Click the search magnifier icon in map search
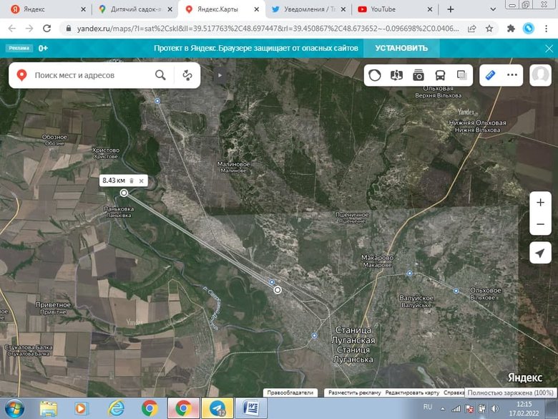558x419 pixels. pyautogui.click(x=160, y=75)
